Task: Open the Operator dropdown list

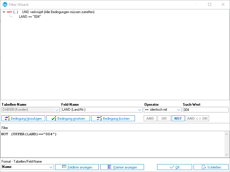Action: tap(179, 110)
